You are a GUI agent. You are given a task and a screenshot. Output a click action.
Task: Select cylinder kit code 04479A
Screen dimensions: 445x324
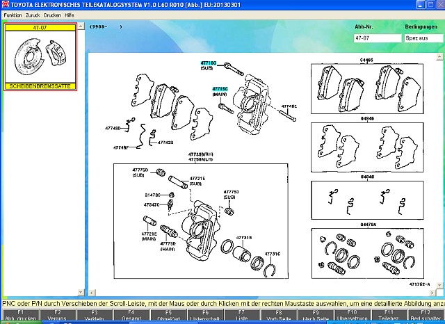(x=368, y=225)
